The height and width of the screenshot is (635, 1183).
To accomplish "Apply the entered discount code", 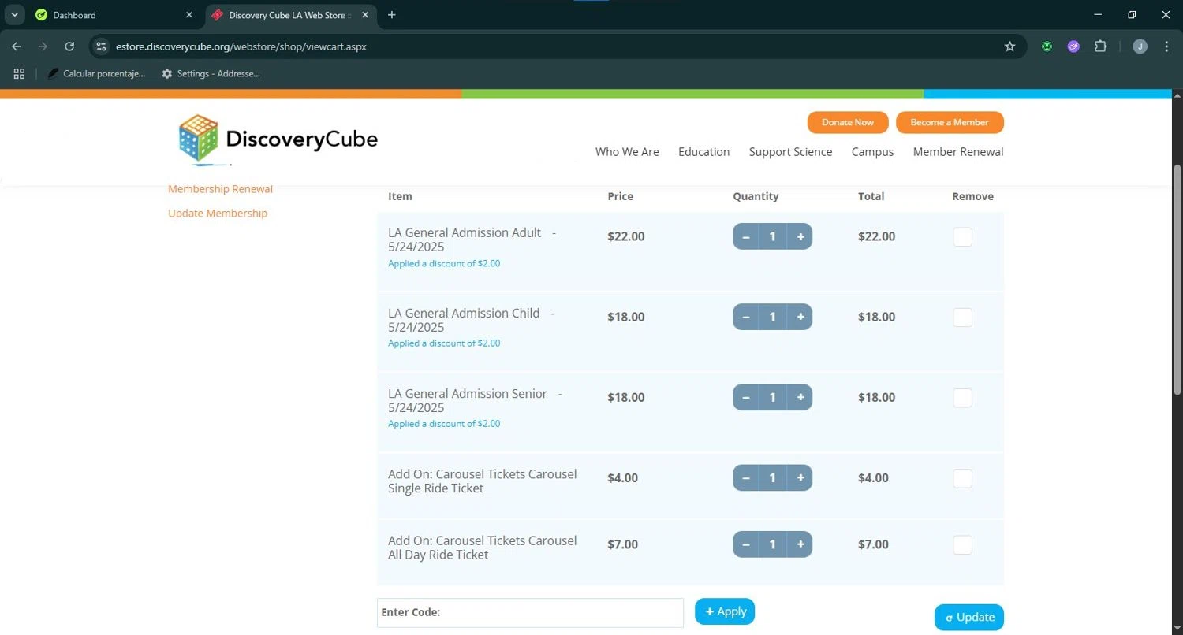I will pos(725,611).
